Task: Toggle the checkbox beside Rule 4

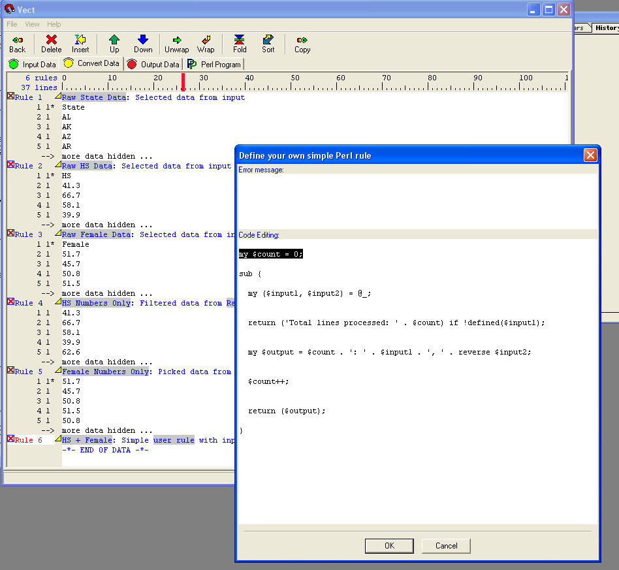Action: pos(10,302)
